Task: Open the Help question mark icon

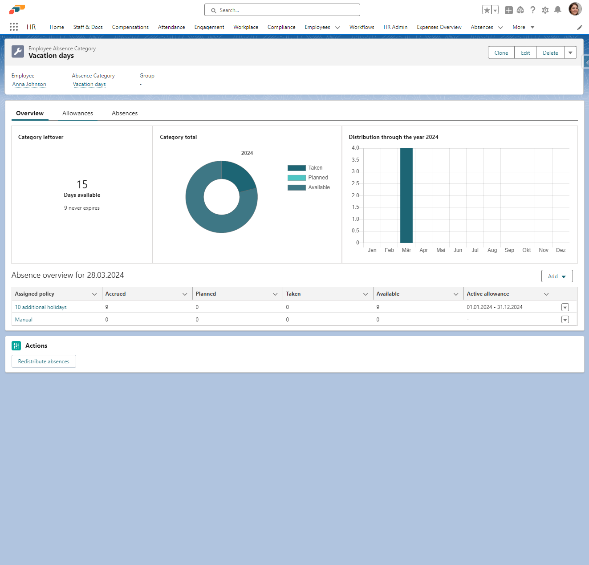Action: [x=533, y=10]
